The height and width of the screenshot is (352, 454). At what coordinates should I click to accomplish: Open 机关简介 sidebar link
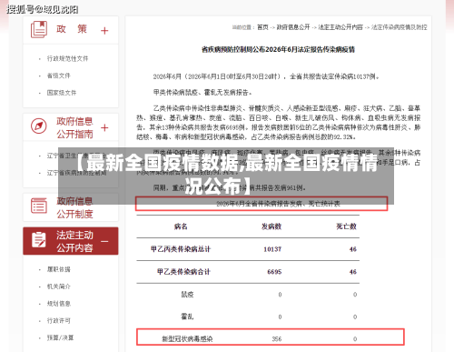coord(59,287)
